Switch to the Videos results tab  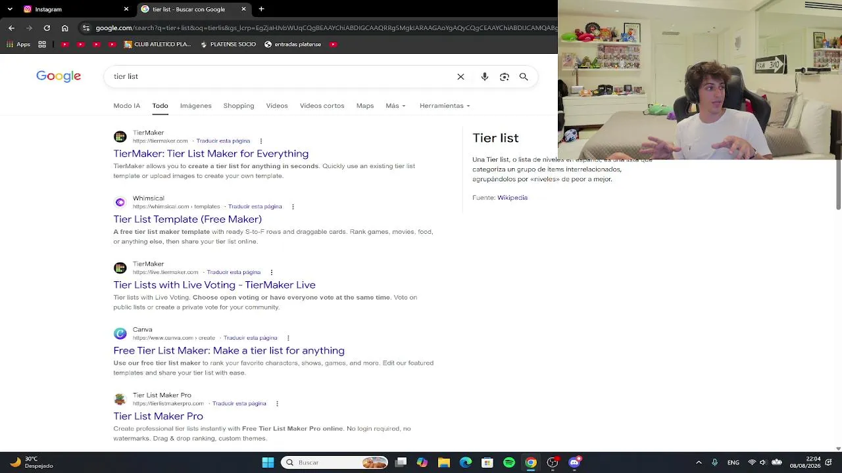[x=277, y=106]
